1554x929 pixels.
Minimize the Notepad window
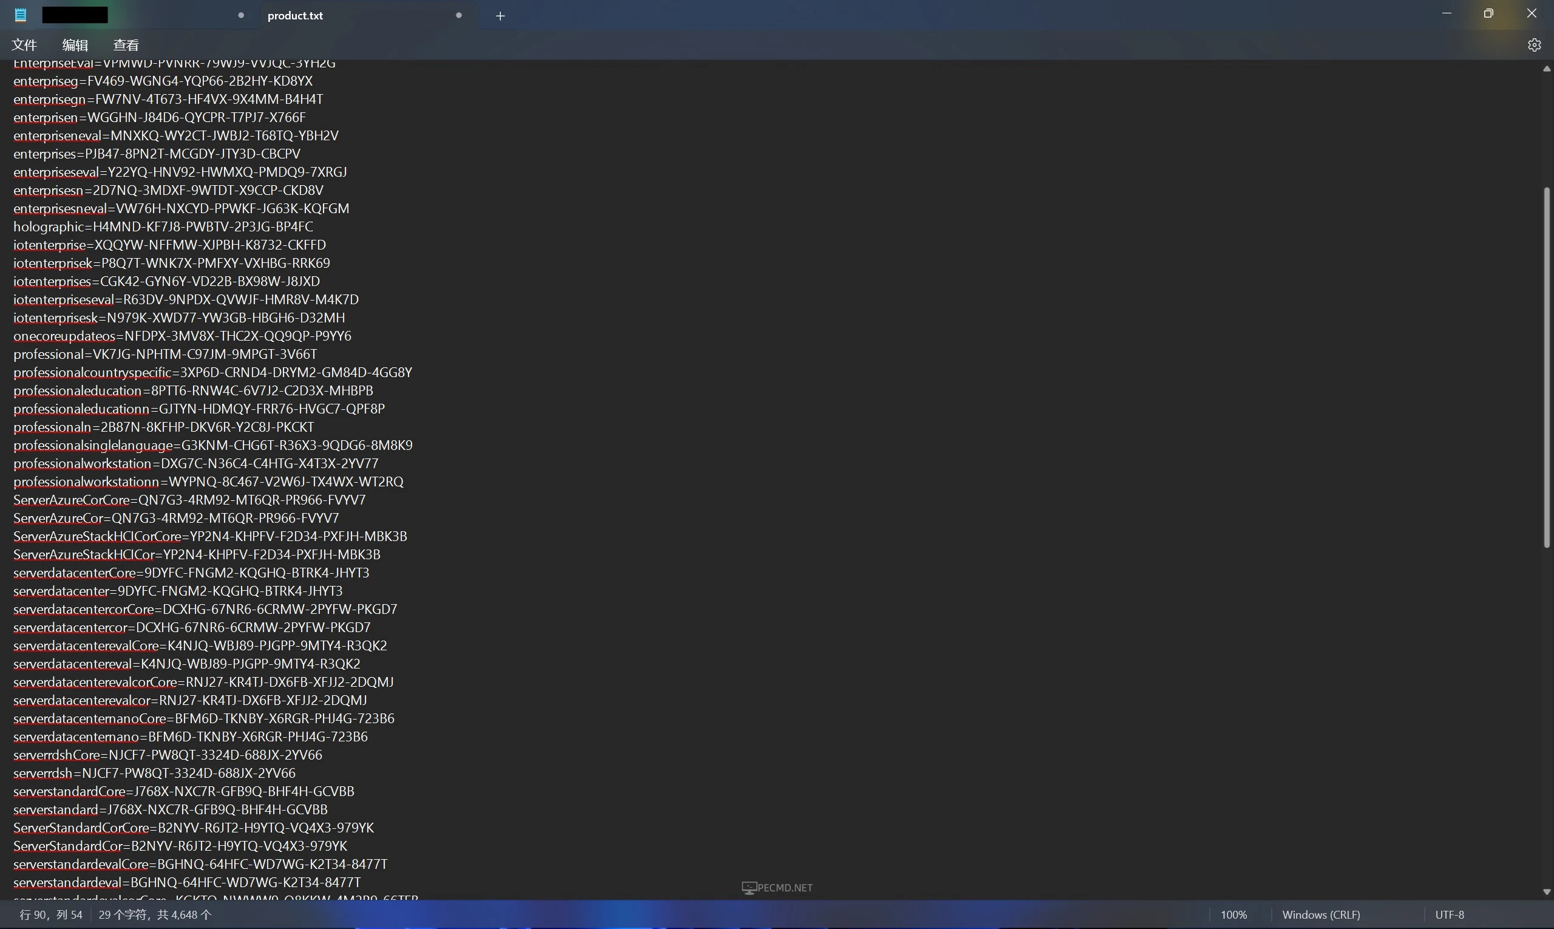1447,13
